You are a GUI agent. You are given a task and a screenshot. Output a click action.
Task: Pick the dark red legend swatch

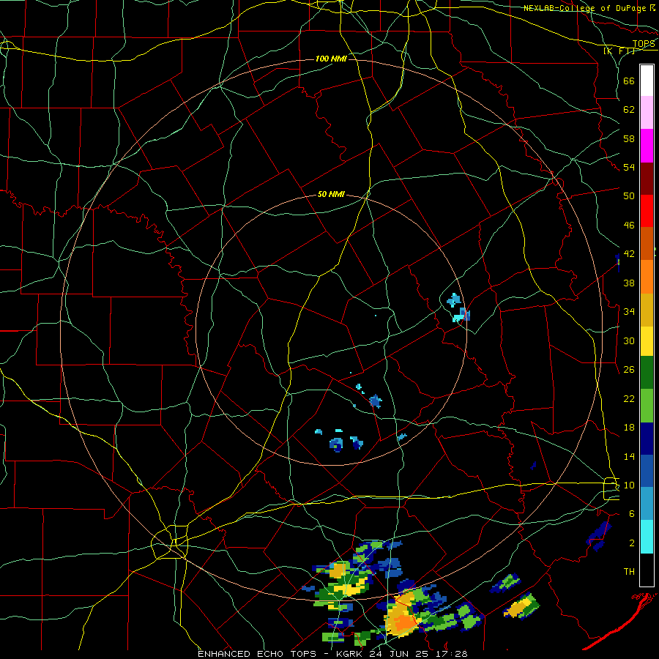point(647,178)
